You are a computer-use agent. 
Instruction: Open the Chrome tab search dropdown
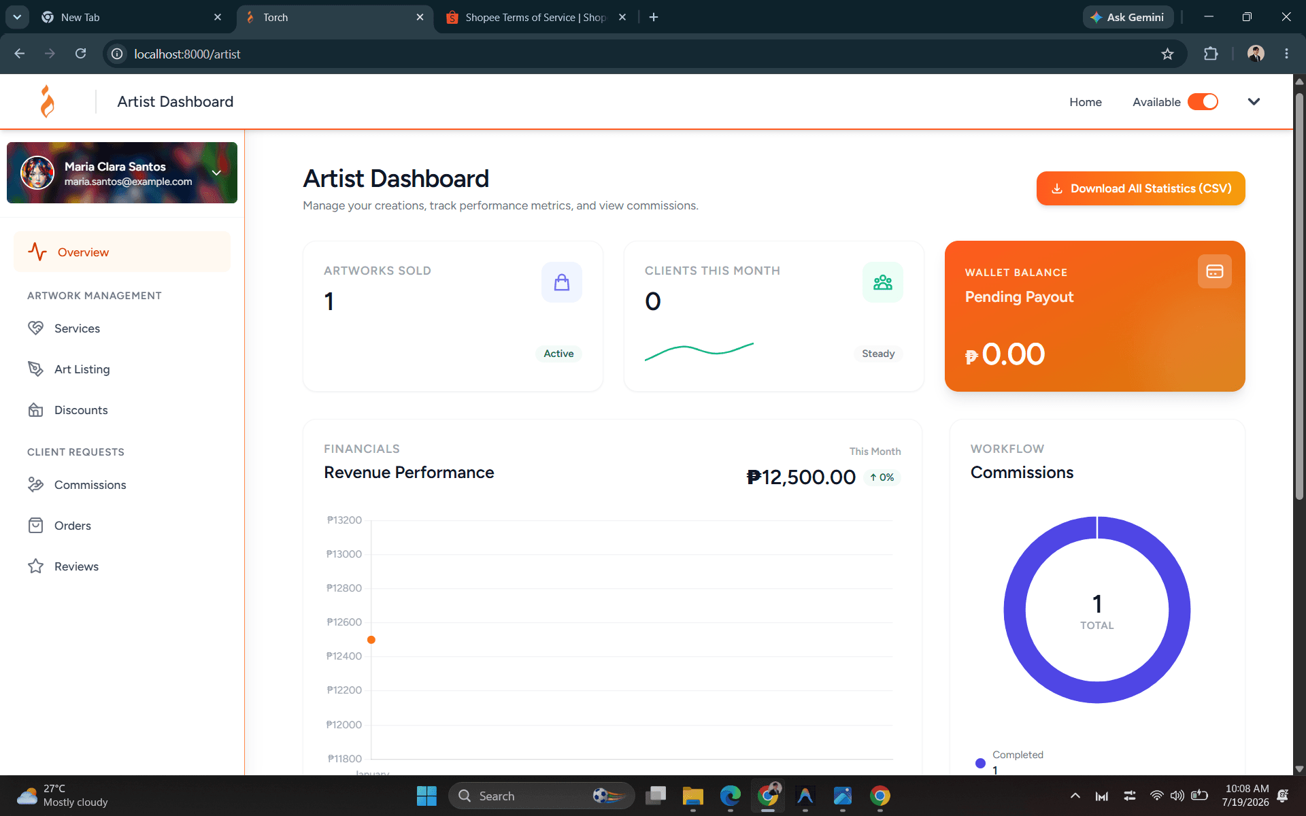pyautogui.click(x=17, y=17)
